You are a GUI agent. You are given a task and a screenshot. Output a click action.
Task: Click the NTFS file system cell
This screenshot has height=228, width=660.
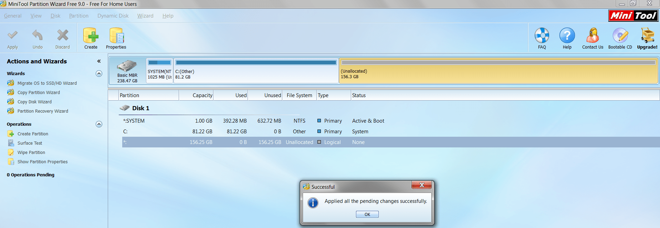point(300,121)
